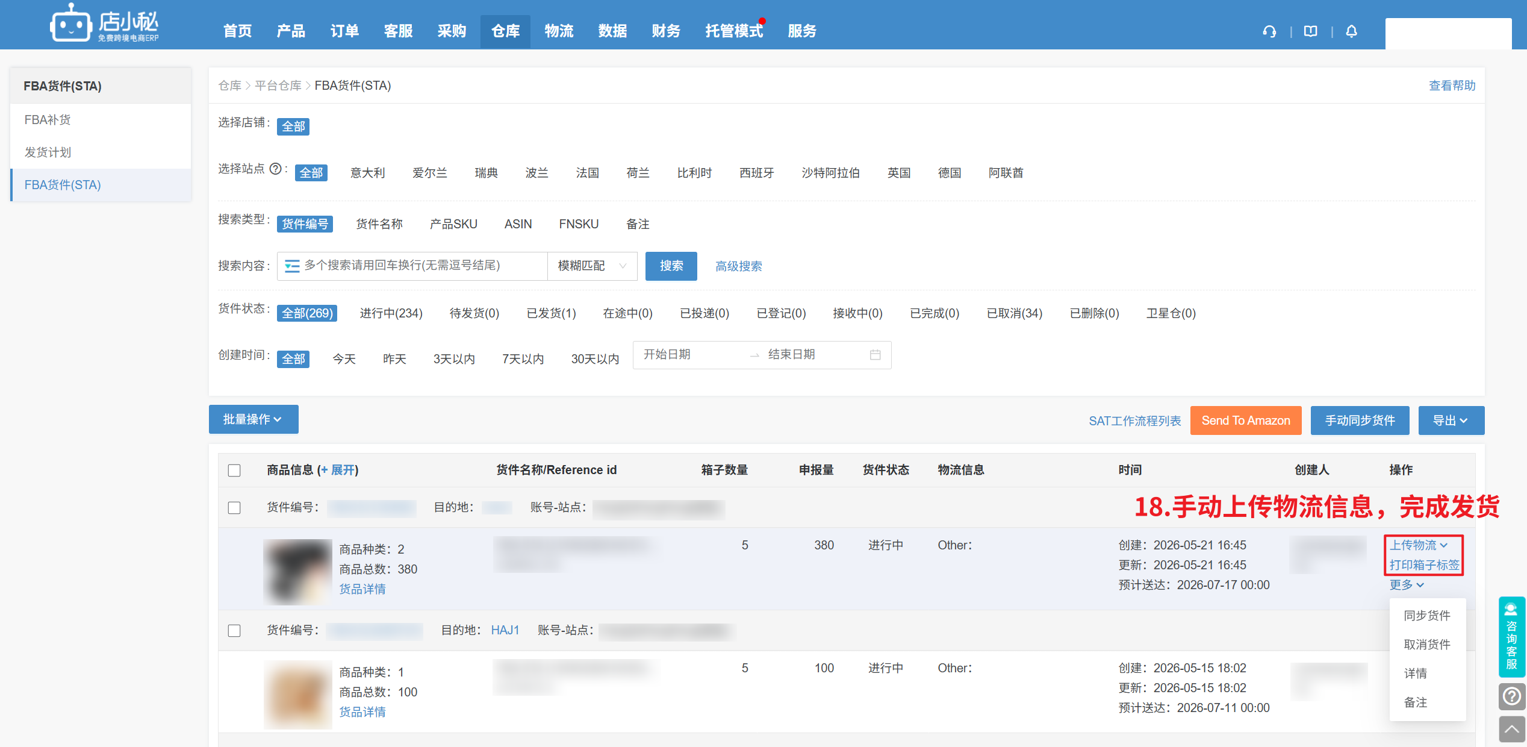Open the book help docs icon
Viewport: 1527px width, 747px height.
1310,31
